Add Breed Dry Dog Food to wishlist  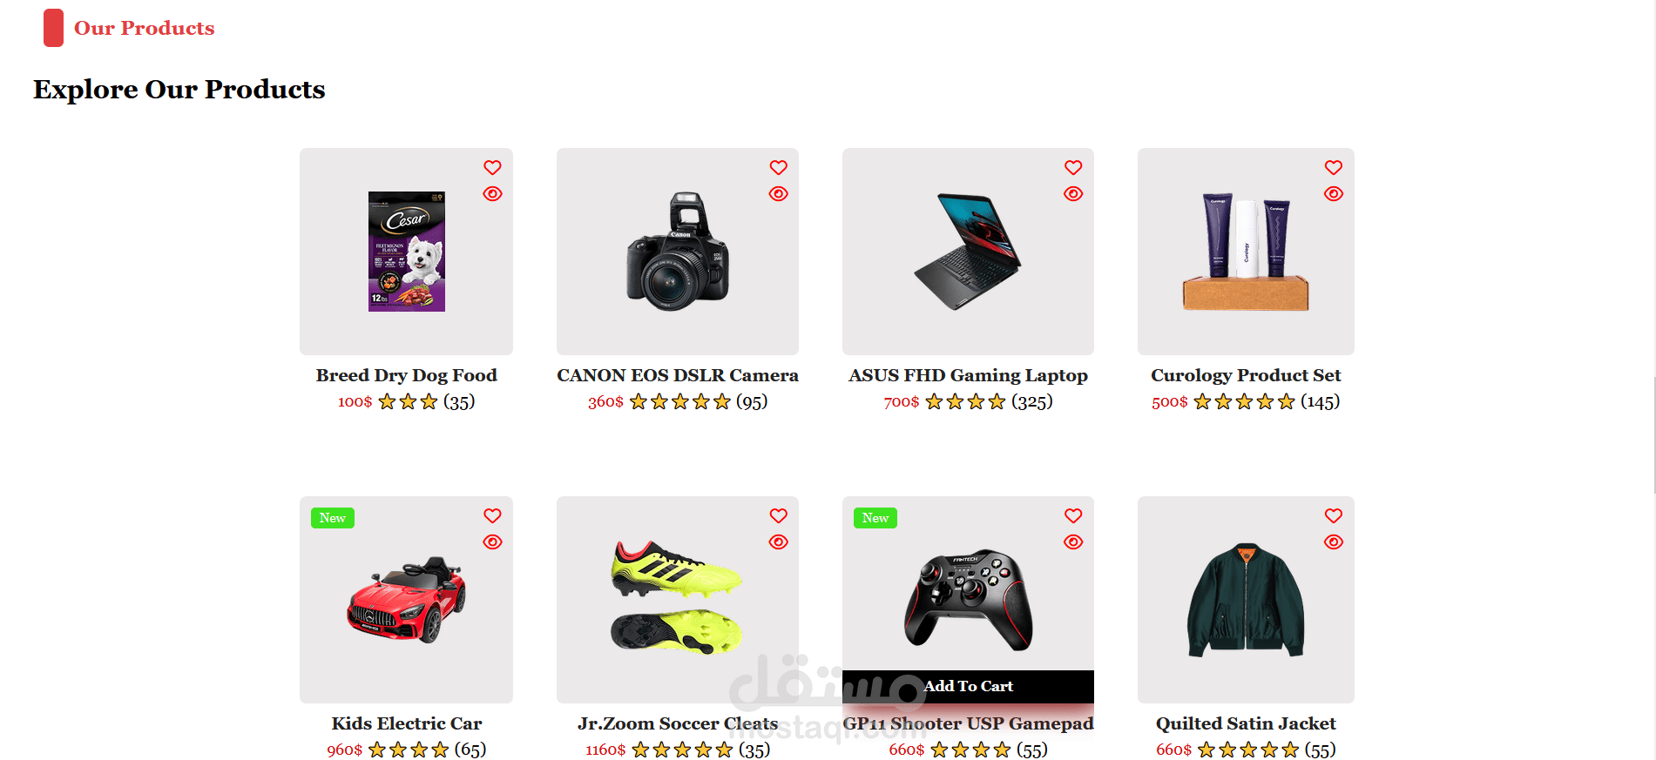(x=492, y=167)
